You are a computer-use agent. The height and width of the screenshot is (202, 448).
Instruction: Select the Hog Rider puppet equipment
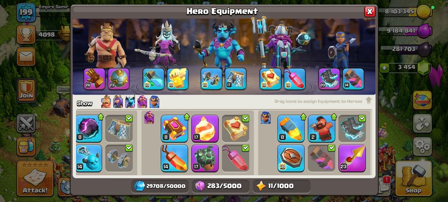pyautogui.click(x=322, y=128)
